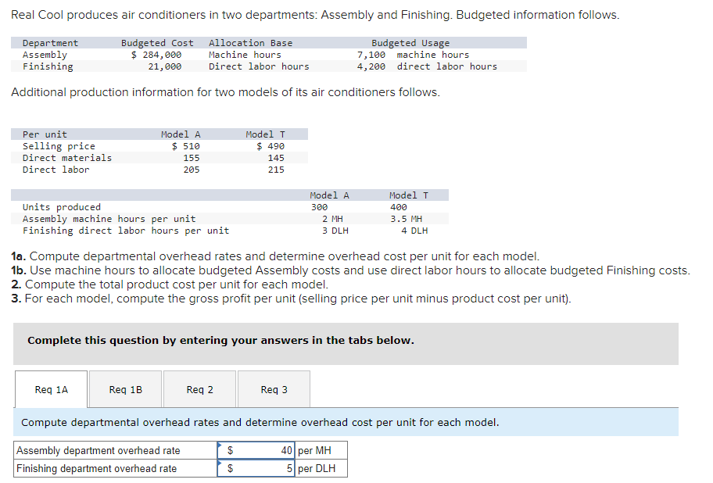This screenshot has height=483, width=713.
Task: Click the Finishing overhead rate input field
Action: coord(258,467)
